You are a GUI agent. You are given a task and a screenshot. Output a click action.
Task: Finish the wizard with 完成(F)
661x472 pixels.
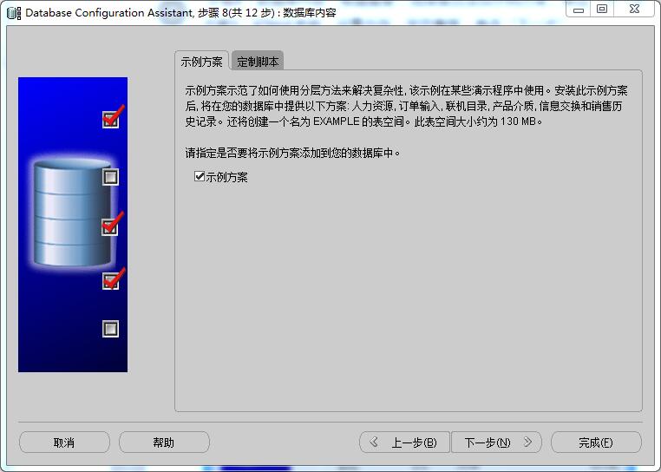point(596,442)
